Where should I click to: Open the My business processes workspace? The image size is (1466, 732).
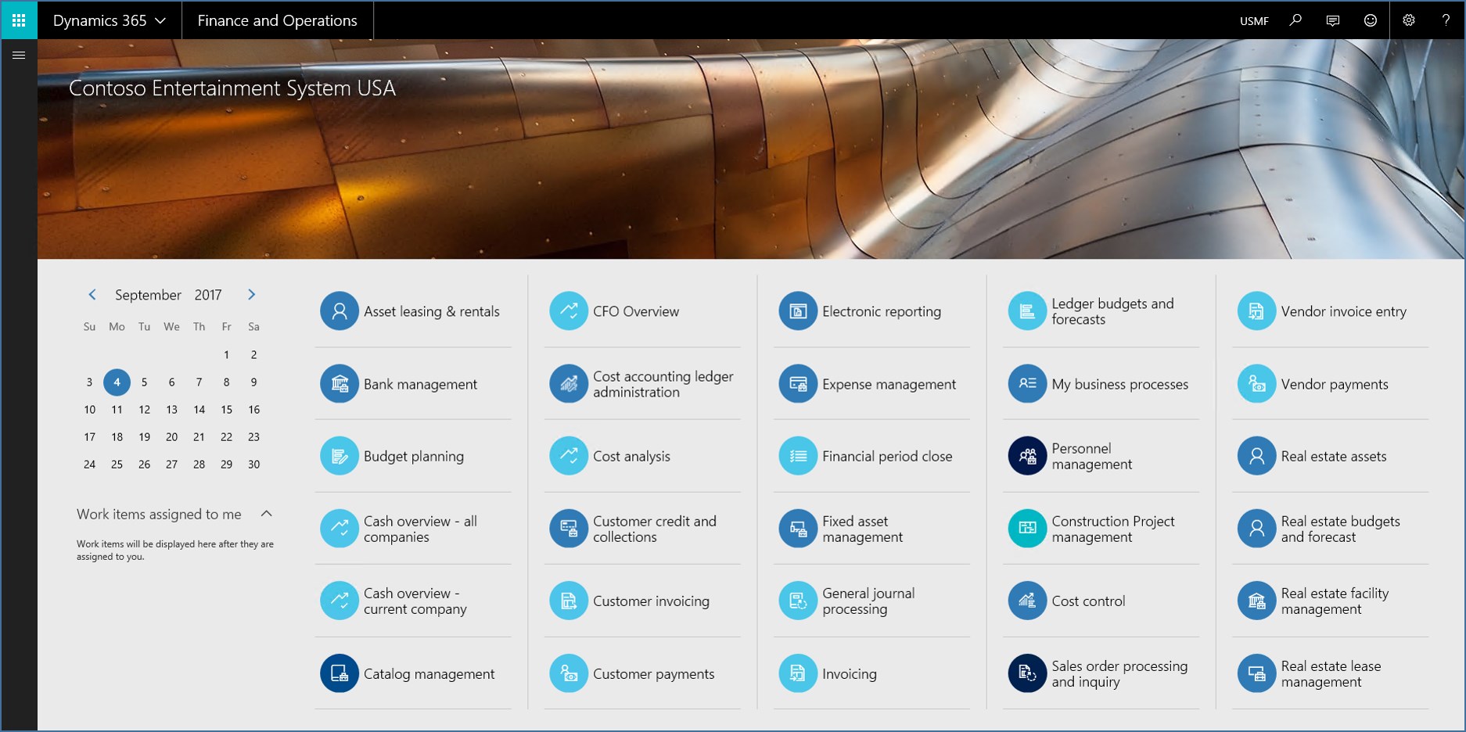[x=1101, y=384]
